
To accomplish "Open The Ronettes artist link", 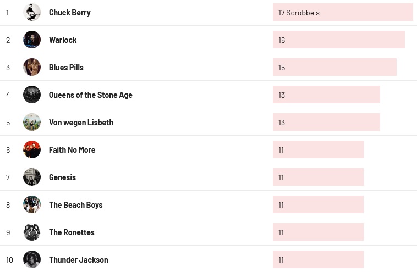I will coord(72,232).
